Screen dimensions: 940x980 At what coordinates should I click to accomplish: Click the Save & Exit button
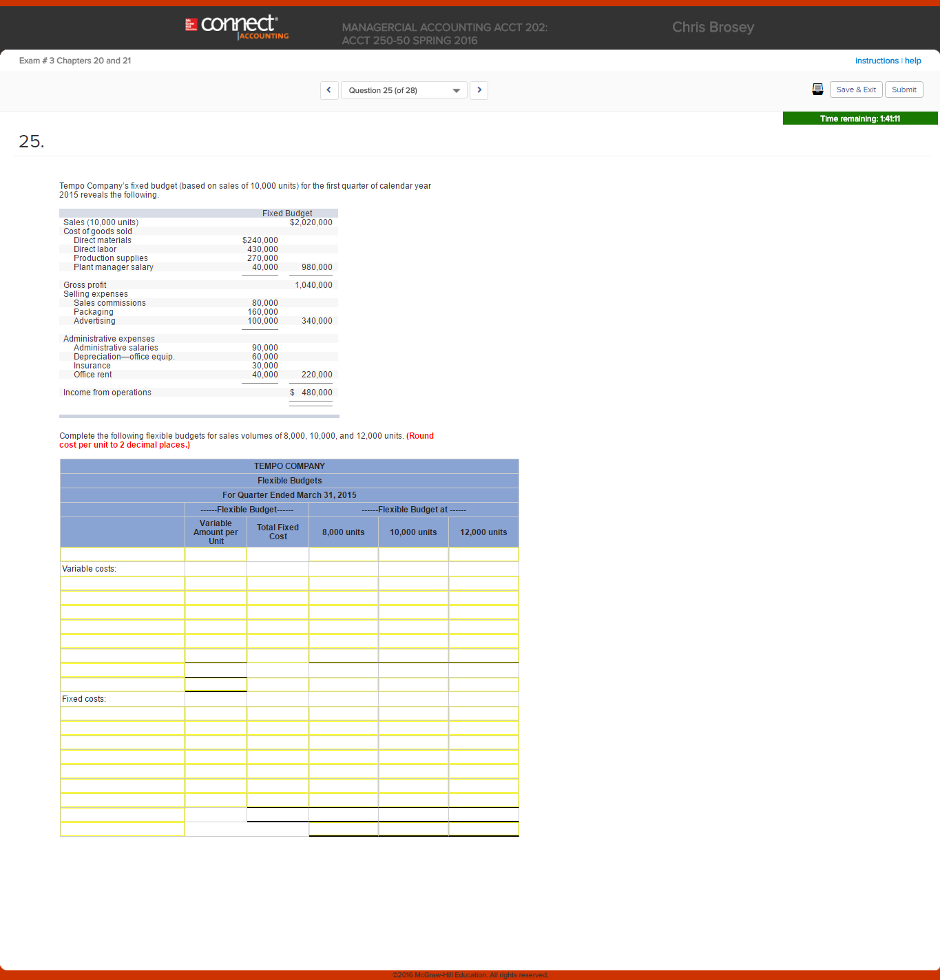tap(856, 90)
